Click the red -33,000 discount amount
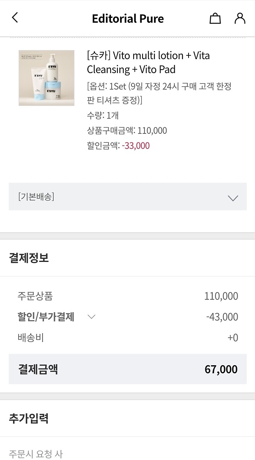The image size is (255, 460). tap(135, 145)
